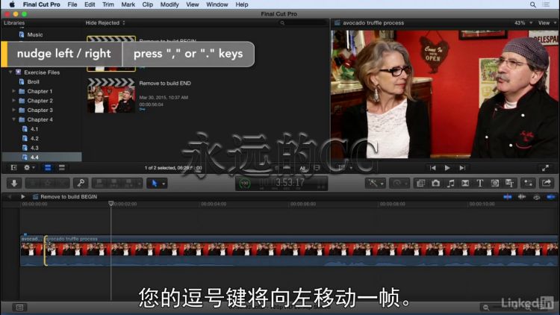This screenshot has width=560, height=315.
Task: Open Notification Center icon in menu bar
Action: 546,4
